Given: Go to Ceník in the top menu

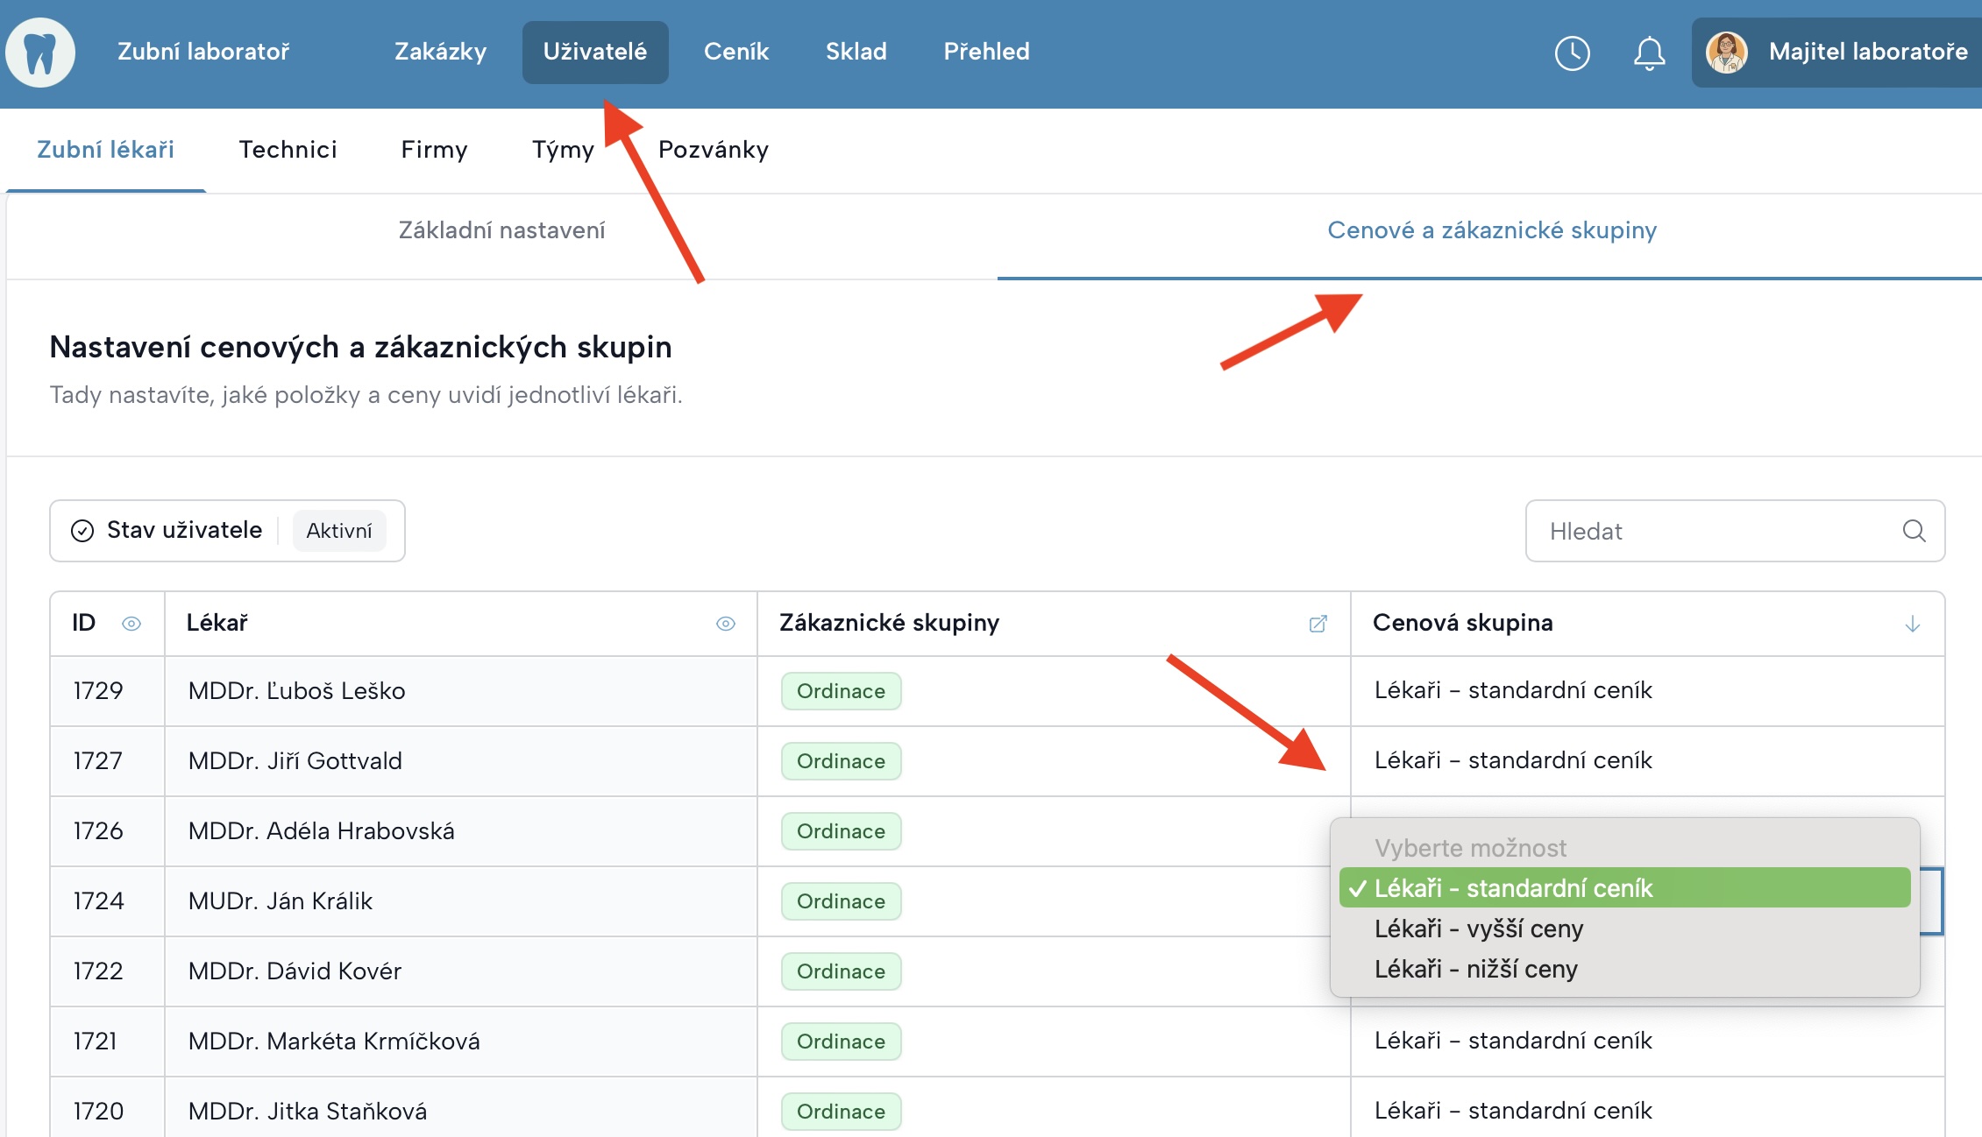Looking at the screenshot, I should pyautogui.click(x=735, y=52).
